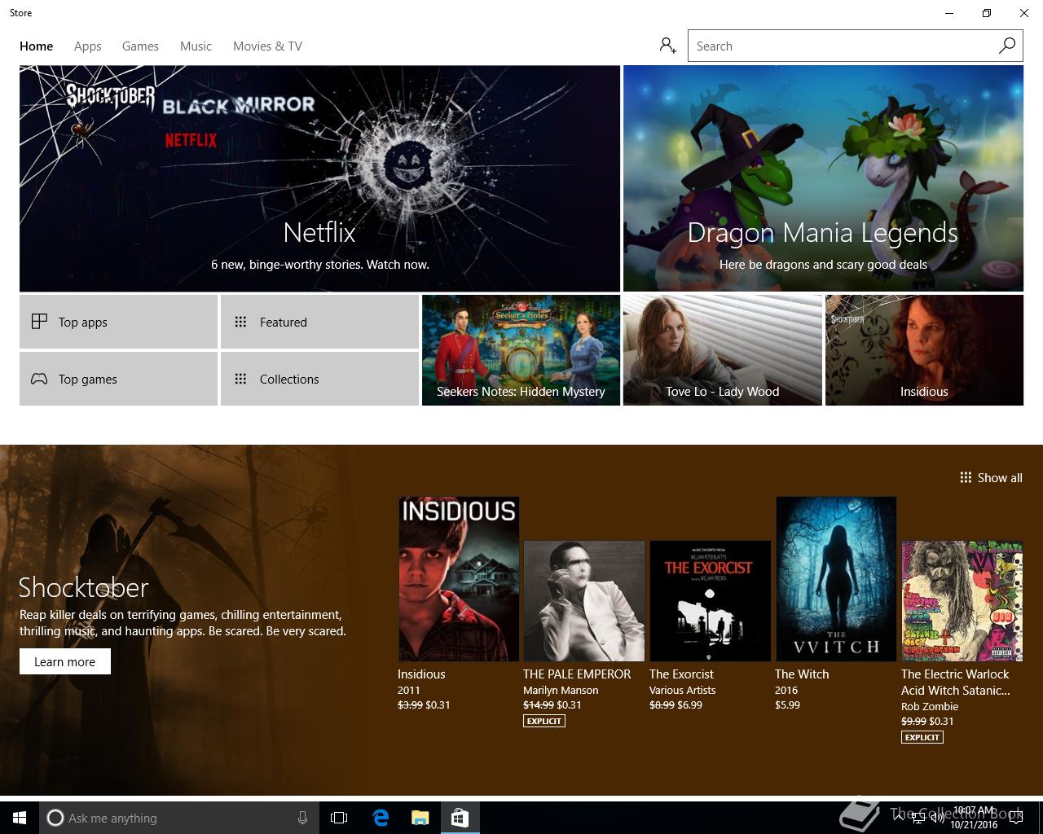Select THE PALE EMPEROR album cover
1043x834 pixels.
(584, 601)
